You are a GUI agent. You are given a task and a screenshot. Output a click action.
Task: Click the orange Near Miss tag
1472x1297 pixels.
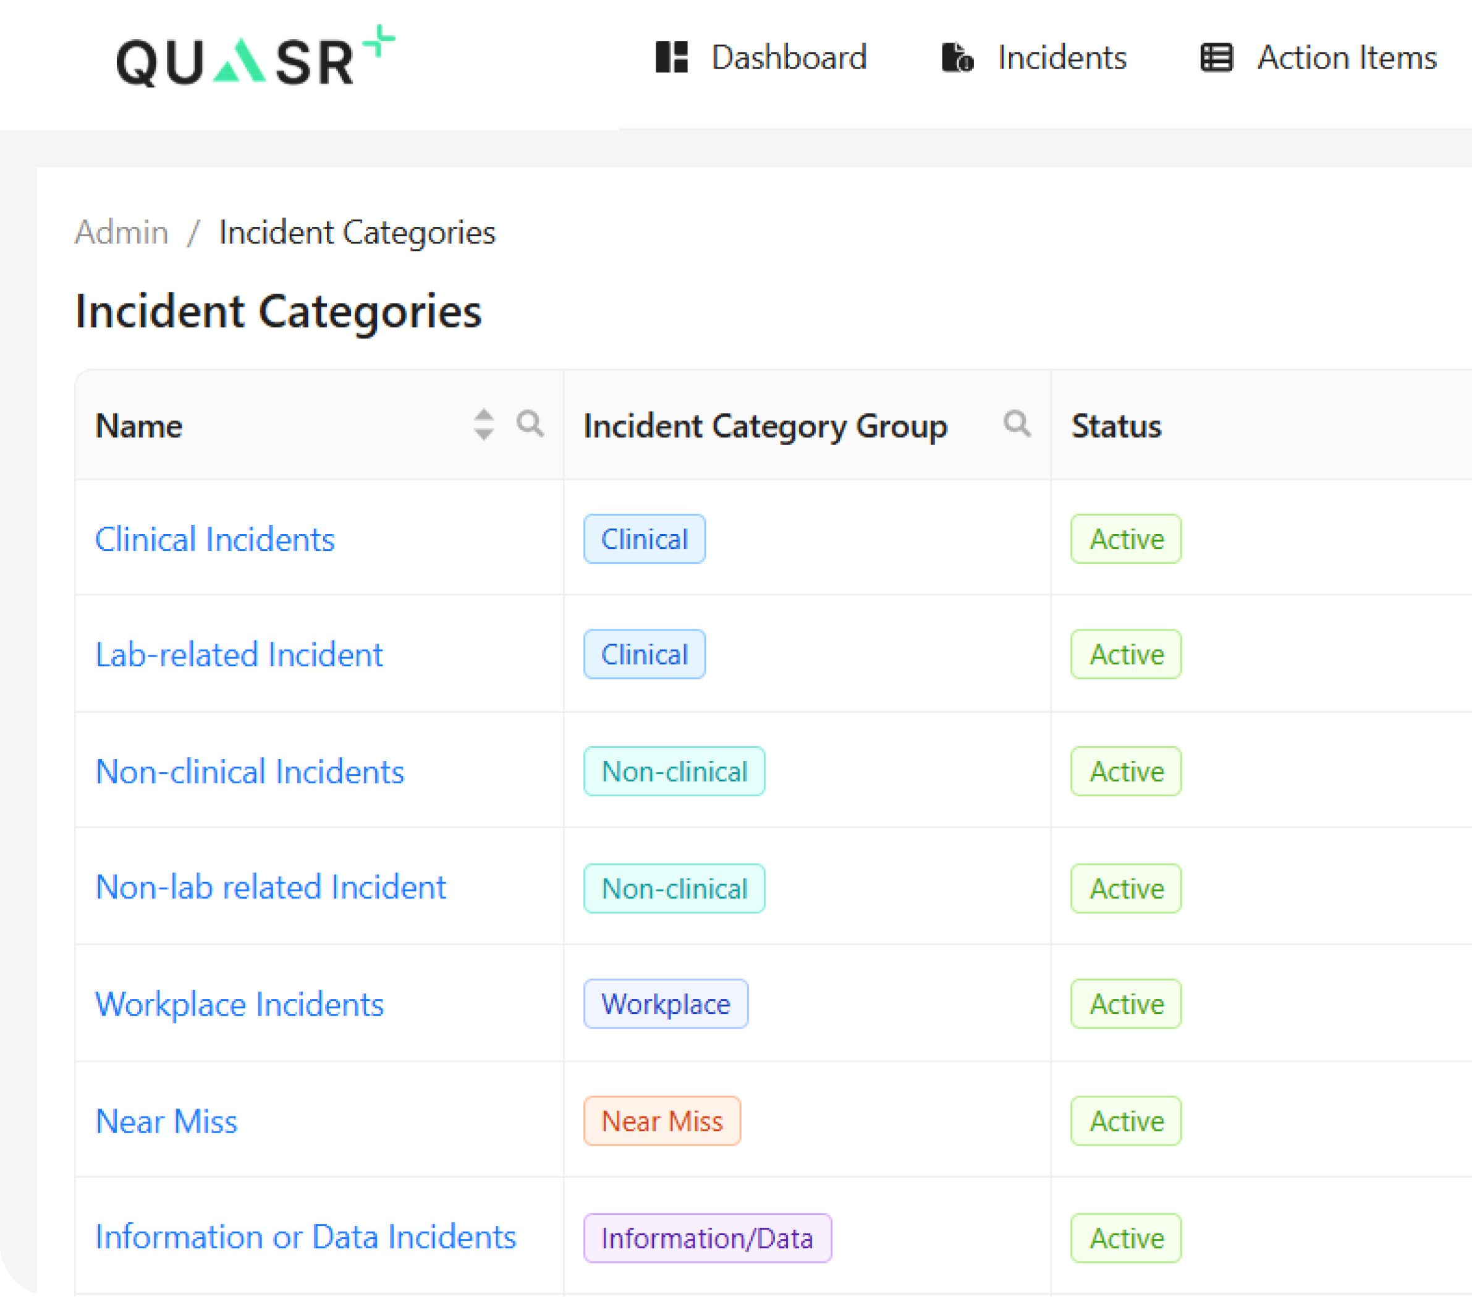click(661, 1121)
